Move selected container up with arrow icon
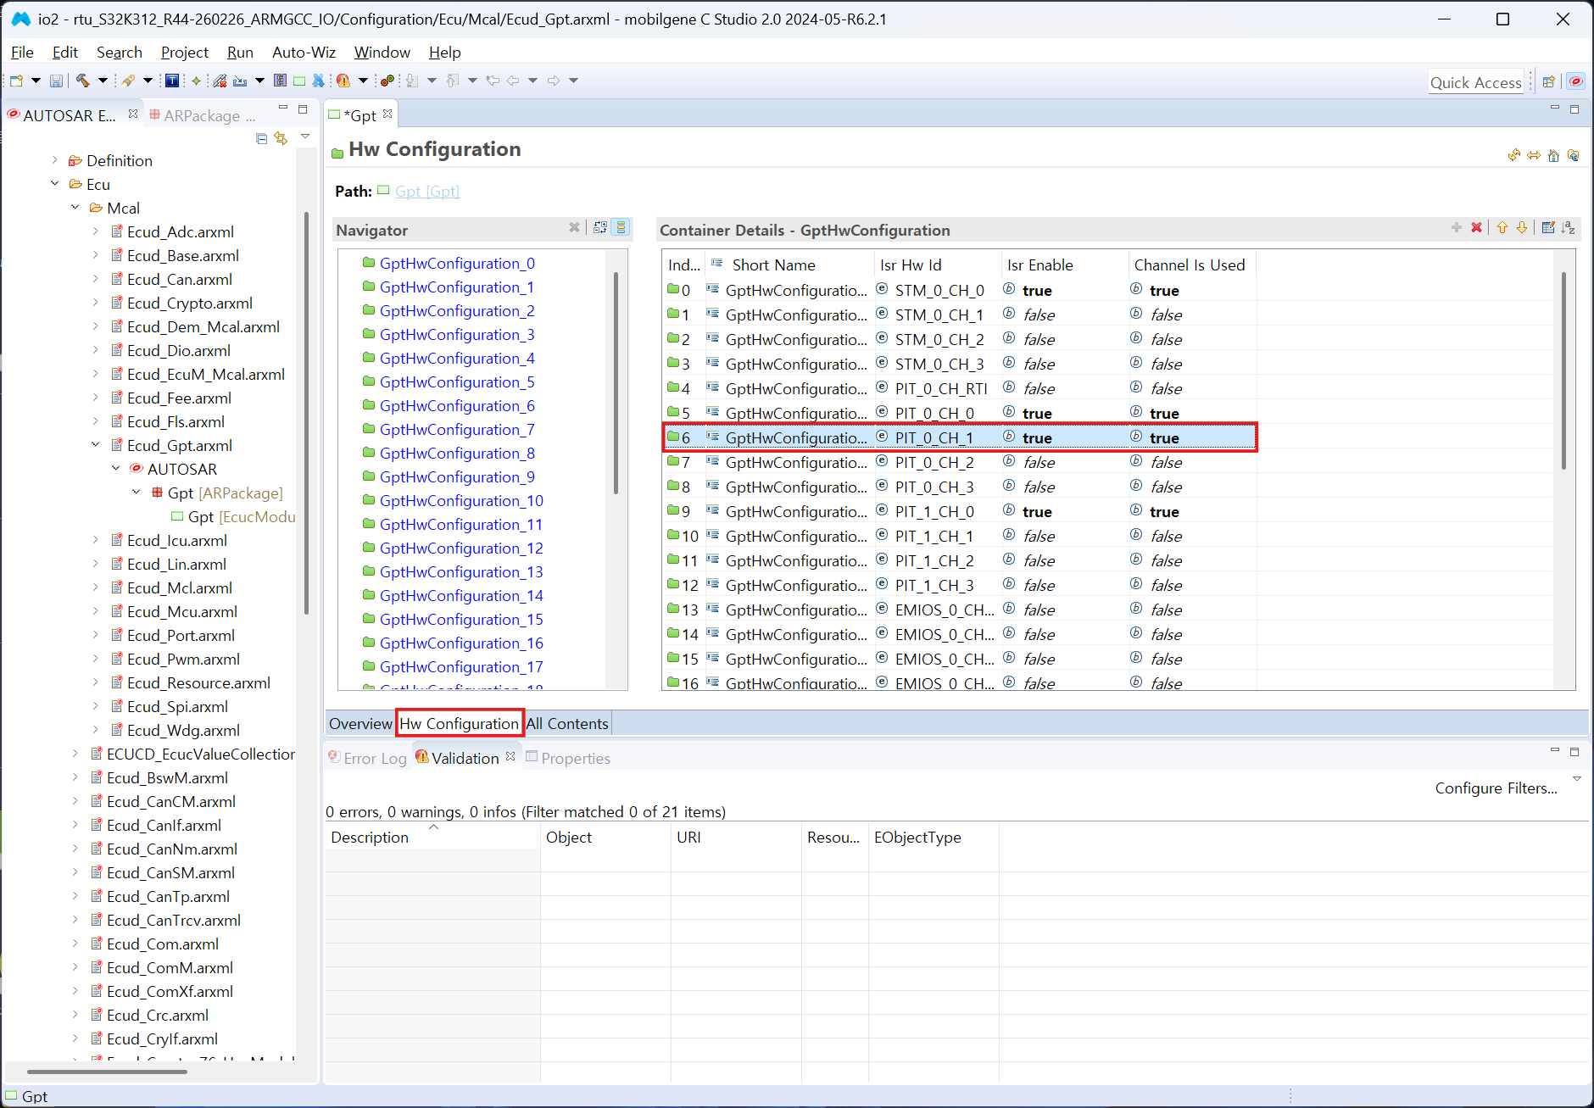The height and width of the screenshot is (1108, 1594). coord(1502,227)
